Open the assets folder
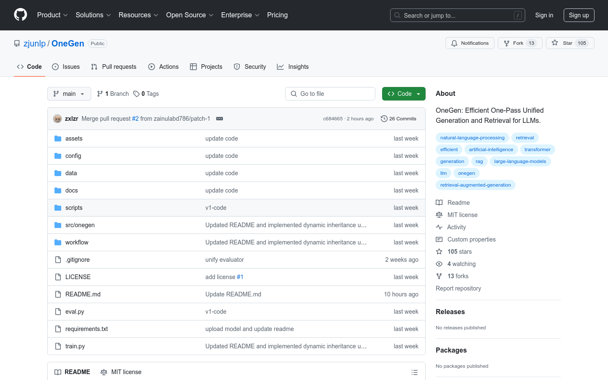 [x=74, y=138]
